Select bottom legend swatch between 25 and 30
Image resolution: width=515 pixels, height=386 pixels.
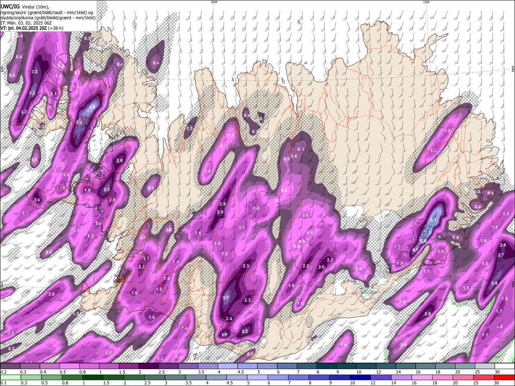(x=483, y=377)
